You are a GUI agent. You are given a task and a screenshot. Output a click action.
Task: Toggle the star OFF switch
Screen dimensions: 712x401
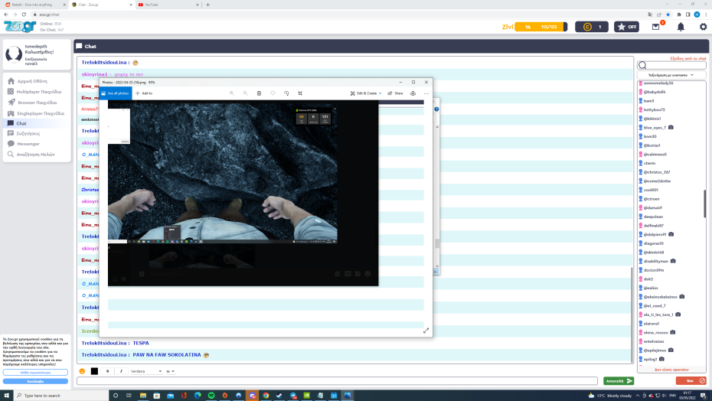(x=627, y=27)
